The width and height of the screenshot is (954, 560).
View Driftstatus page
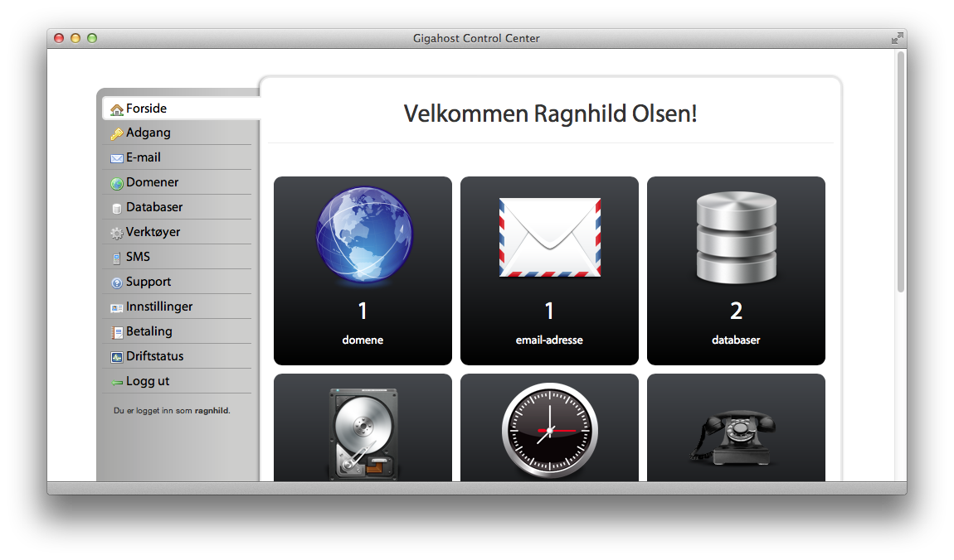(x=177, y=356)
